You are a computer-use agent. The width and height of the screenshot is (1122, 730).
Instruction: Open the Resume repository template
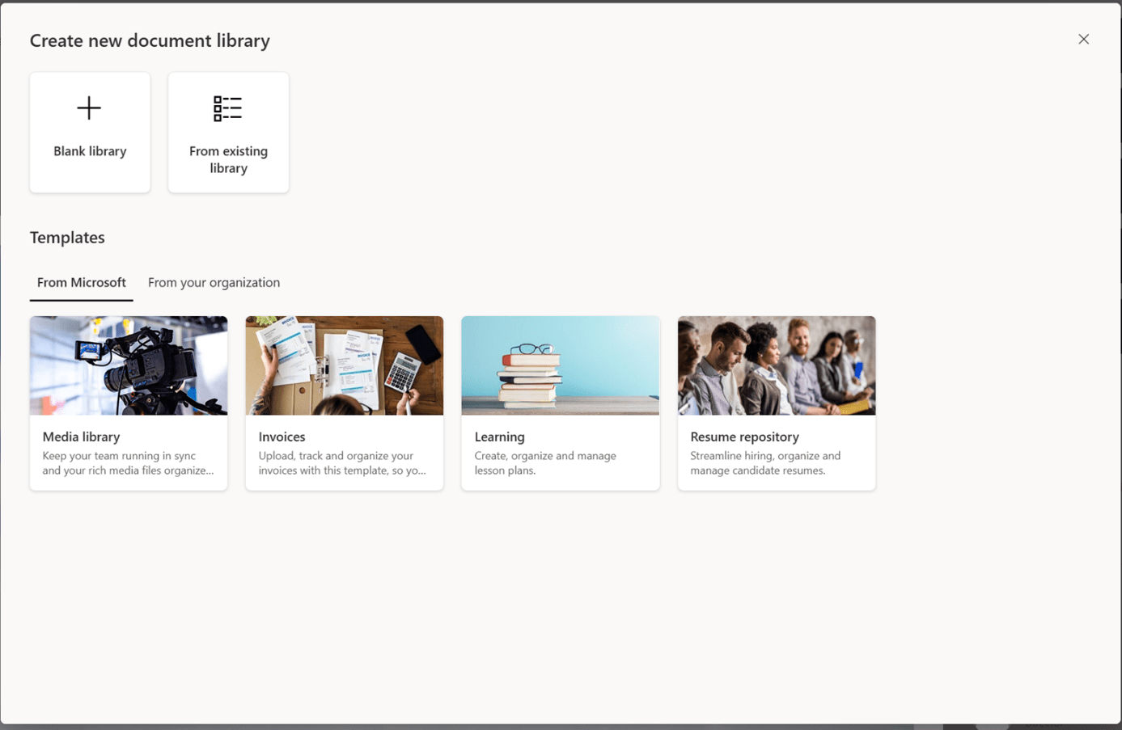[776, 403]
